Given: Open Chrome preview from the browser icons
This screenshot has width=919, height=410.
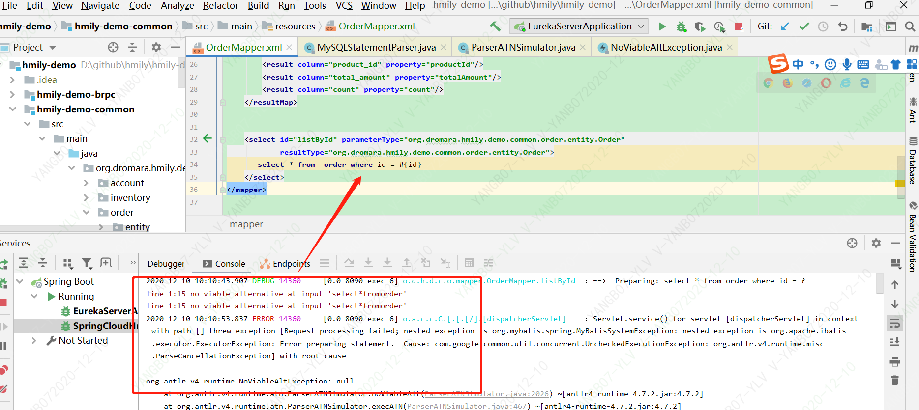Looking at the screenshot, I should [x=768, y=83].
